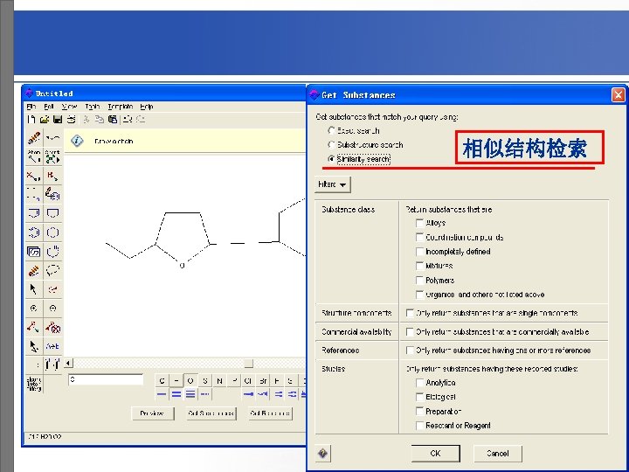Select the R-group tool
The height and width of the screenshot is (472, 629).
(53, 177)
